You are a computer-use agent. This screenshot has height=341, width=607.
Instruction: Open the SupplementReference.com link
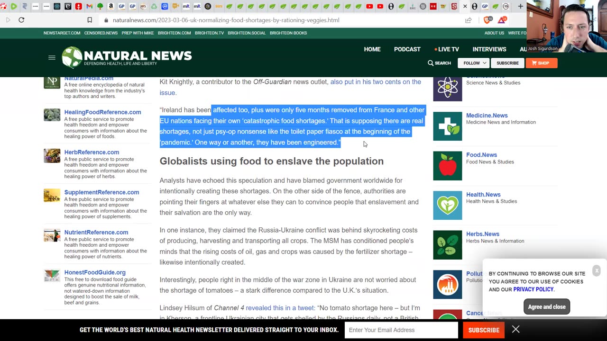[101, 192]
